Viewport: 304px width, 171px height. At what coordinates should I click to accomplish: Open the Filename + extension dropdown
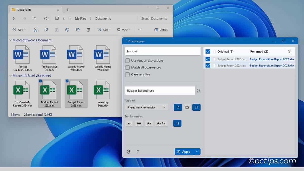point(147,107)
